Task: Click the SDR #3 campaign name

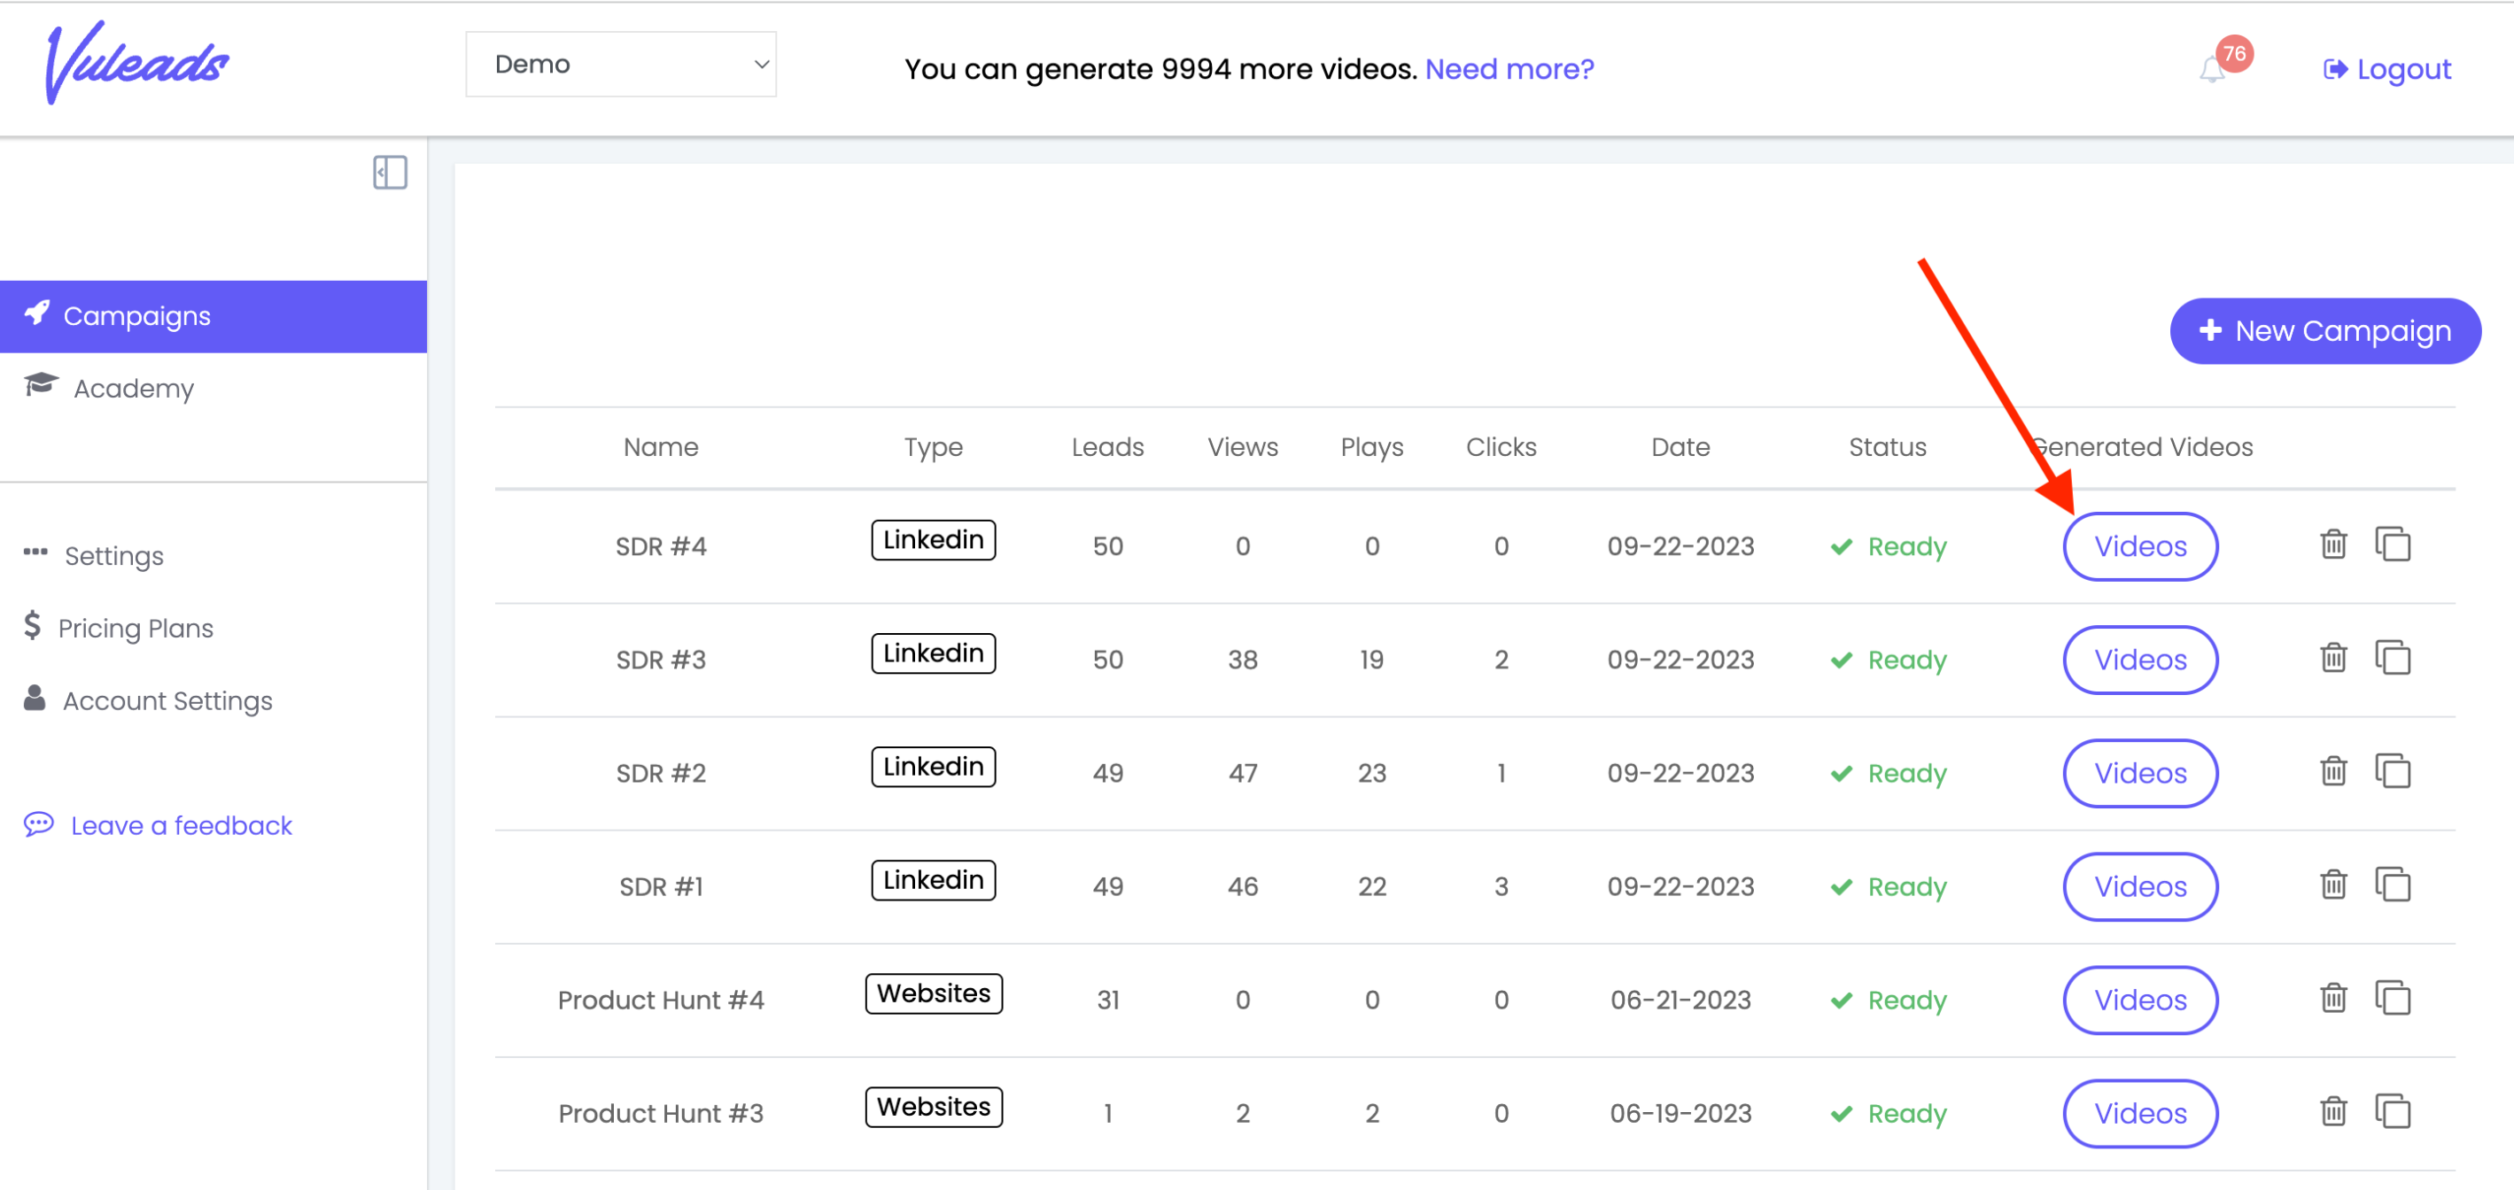Action: [x=661, y=660]
